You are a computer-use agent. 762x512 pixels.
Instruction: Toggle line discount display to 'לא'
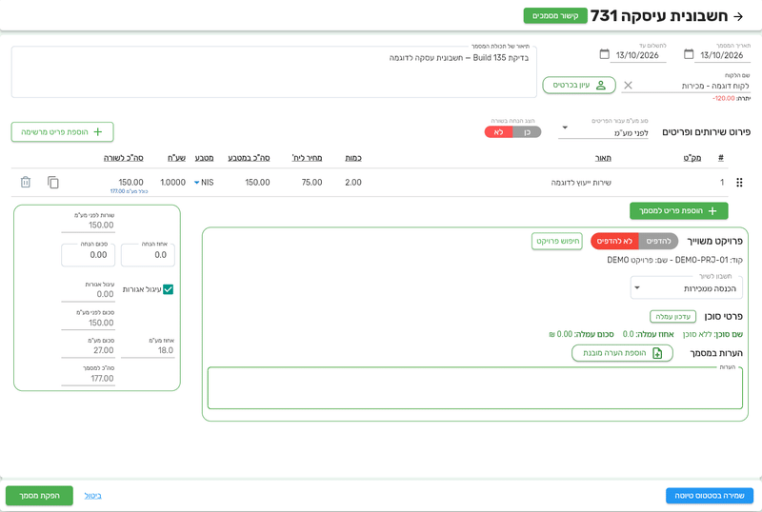point(498,132)
